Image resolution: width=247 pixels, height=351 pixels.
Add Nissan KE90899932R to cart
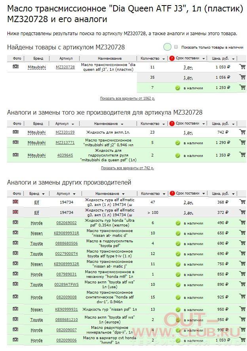tap(242, 264)
